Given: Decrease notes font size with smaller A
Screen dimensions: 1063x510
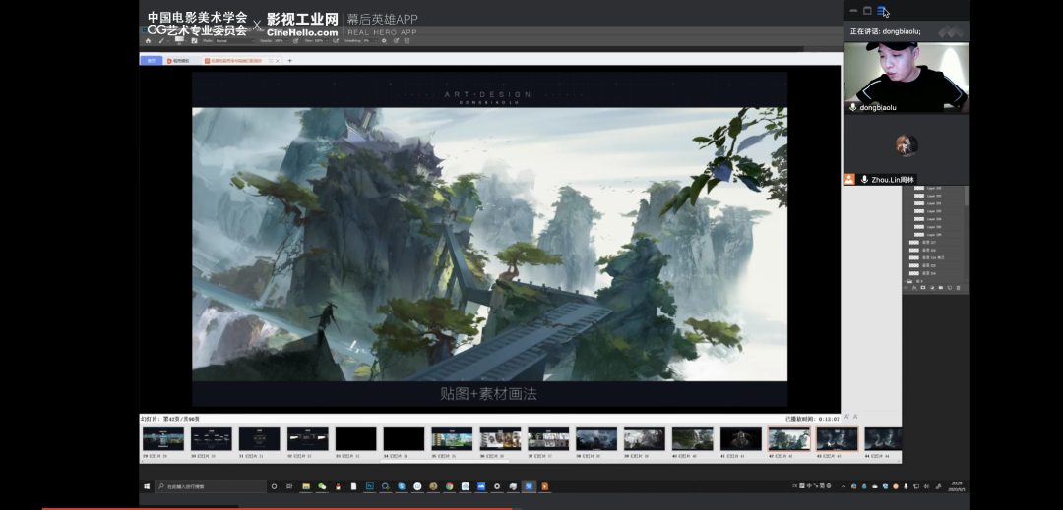Looking at the screenshot, I should click(x=855, y=417).
